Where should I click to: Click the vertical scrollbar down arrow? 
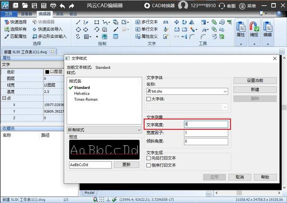(284, 188)
